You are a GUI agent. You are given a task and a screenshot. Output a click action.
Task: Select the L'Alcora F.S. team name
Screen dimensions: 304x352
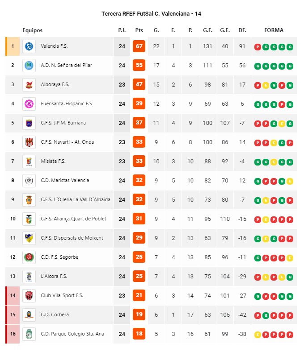(54, 276)
